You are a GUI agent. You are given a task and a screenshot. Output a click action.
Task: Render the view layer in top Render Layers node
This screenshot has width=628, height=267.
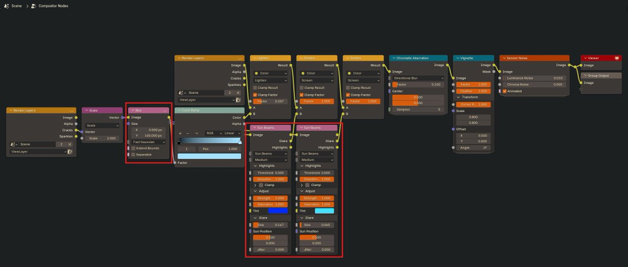(x=238, y=99)
